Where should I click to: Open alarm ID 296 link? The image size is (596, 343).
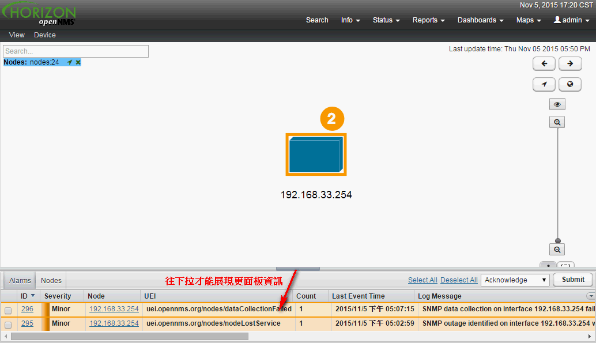[x=27, y=309]
